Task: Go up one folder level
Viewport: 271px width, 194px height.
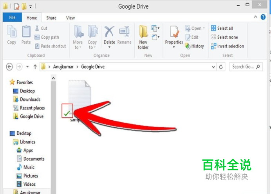Action: point(35,67)
